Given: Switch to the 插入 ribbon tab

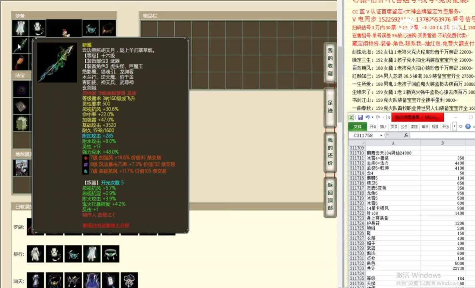Looking at the screenshot, I should [383, 126].
